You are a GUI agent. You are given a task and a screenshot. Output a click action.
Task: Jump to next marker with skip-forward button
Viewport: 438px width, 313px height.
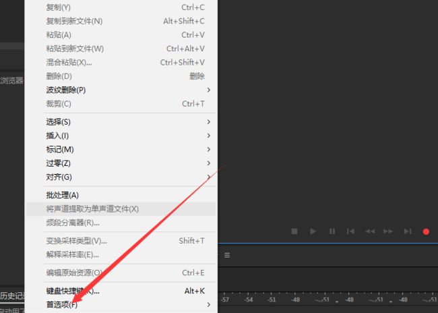(408, 231)
